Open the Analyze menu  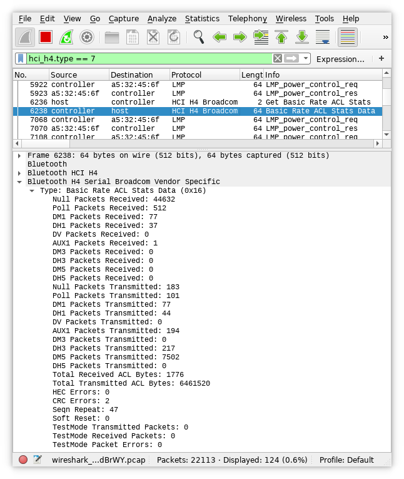pos(162,19)
